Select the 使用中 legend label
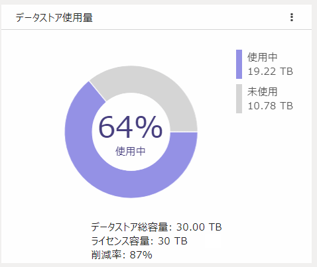Viewport: 317px width, 267px height. pyautogui.click(x=262, y=57)
